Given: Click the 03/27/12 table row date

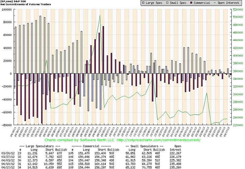Looking at the screenshot, I should (x=8, y=157).
